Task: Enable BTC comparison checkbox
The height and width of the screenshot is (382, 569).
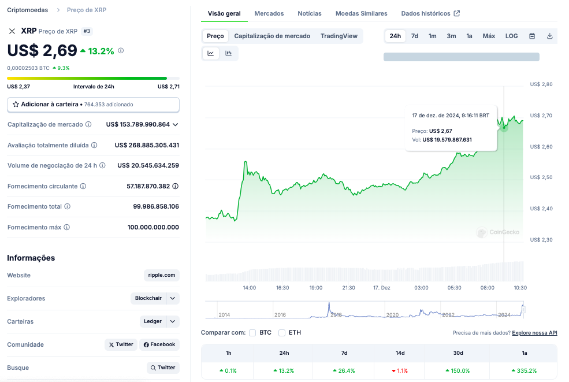Action: (x=252, y=333)
